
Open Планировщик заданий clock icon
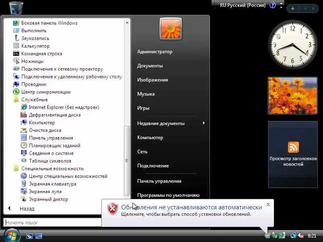24,145
